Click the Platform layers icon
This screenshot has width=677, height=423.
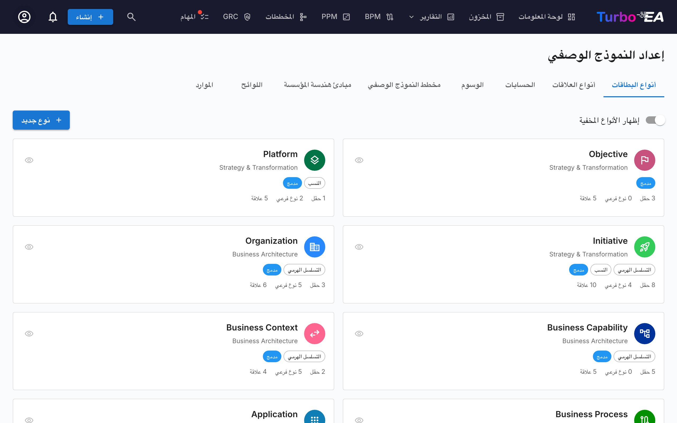coord(314,160)
